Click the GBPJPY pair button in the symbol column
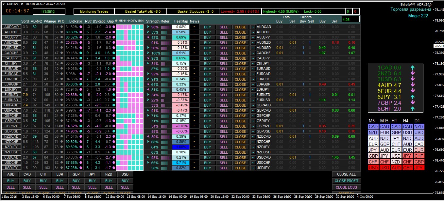The height and width of the screenshot is (201, 444). (x=11, y=121)
